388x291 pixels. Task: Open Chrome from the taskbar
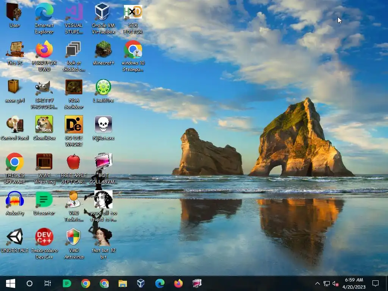[86, 283]
